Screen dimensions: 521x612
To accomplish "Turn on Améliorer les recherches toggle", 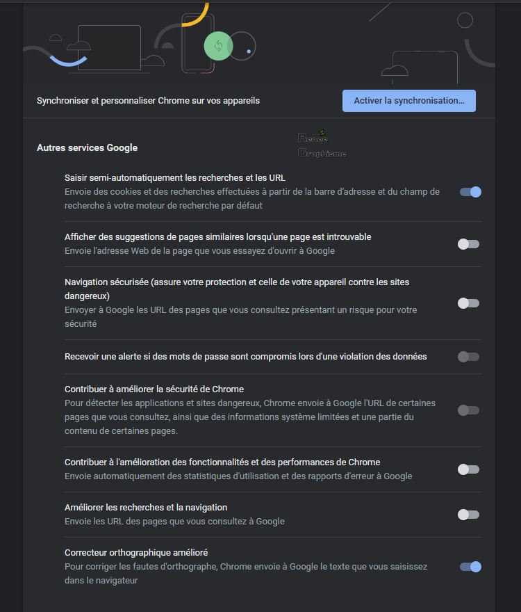I will [468, 515].
